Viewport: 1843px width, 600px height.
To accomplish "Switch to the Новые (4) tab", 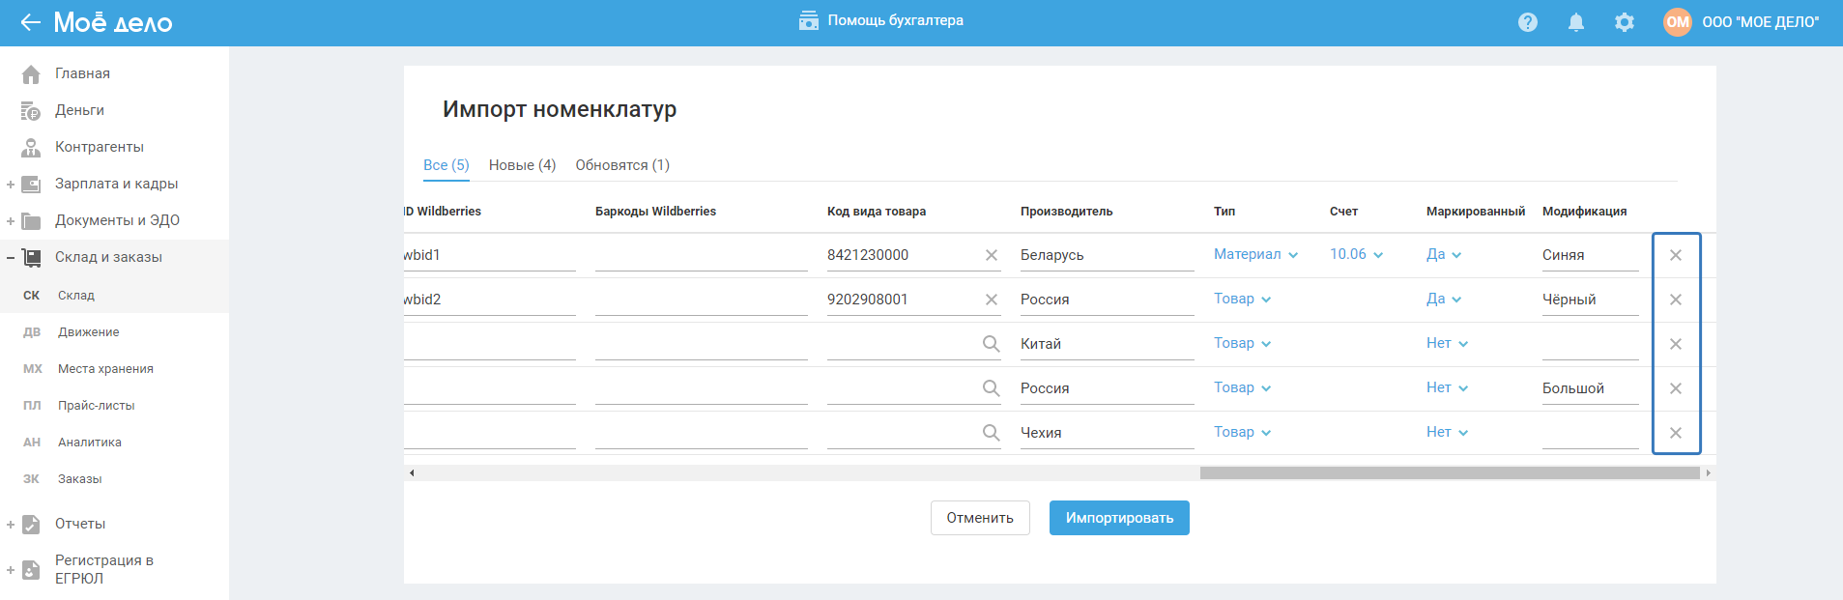I will [x=522, y=165].
